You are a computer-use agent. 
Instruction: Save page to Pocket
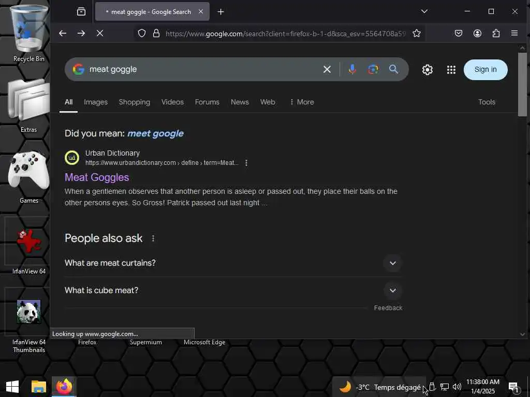click(x=459, y=33)
